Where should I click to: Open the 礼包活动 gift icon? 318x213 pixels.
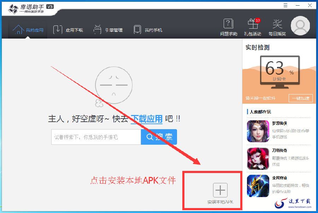(x=253, y=24)
